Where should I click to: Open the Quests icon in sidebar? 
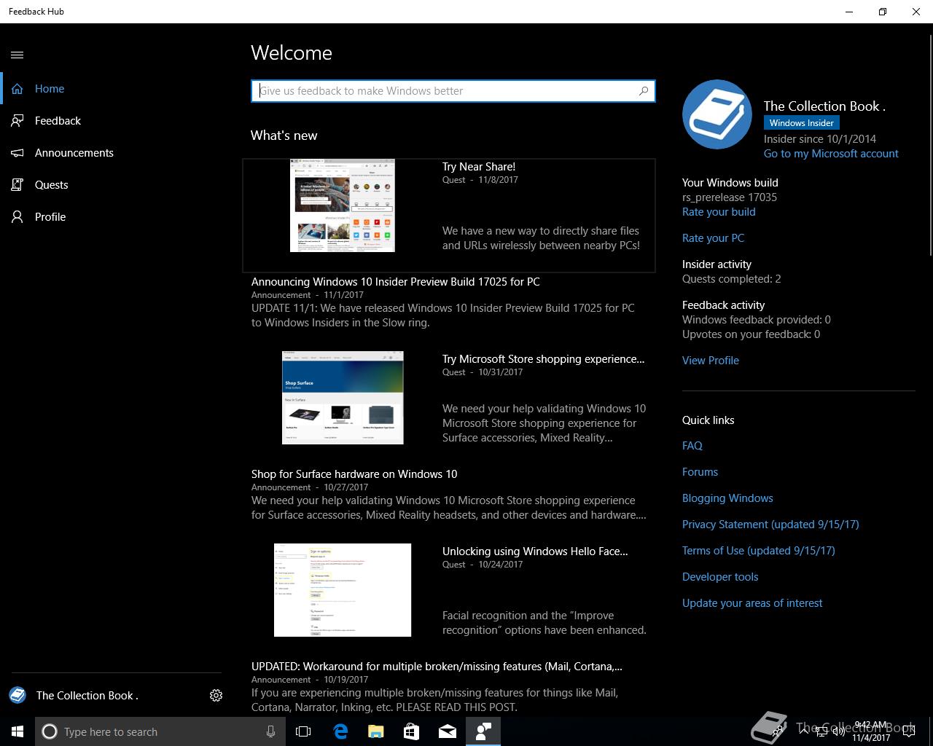17,185
